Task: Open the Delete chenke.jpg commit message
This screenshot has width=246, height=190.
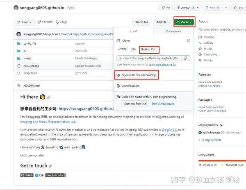Action: 86,58
